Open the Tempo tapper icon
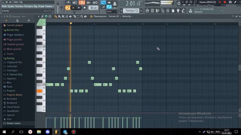 [x=183, y=11]
